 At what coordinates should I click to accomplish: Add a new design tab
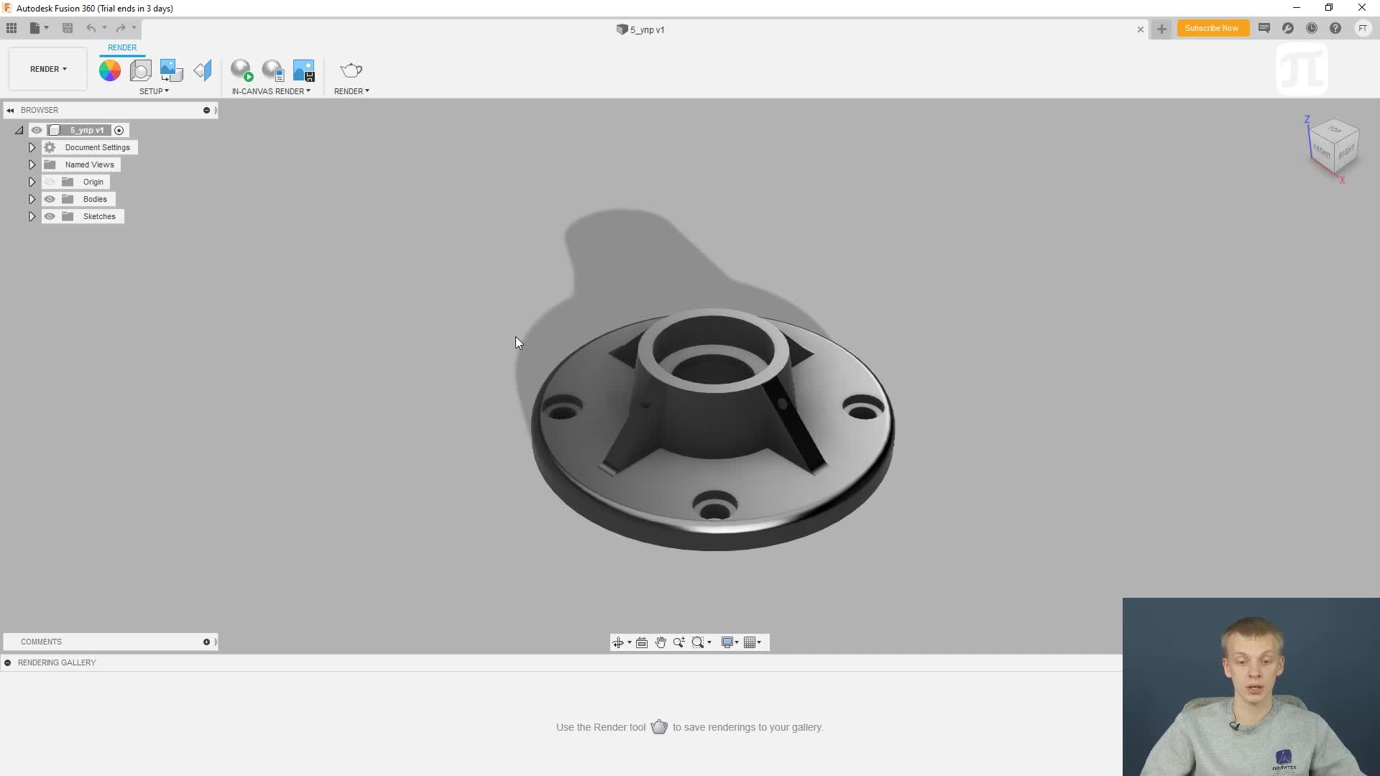(1161, 29)
